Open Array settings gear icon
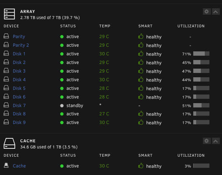Image resolution: width=222 pixels, height=175 pixels. (207, 11)
